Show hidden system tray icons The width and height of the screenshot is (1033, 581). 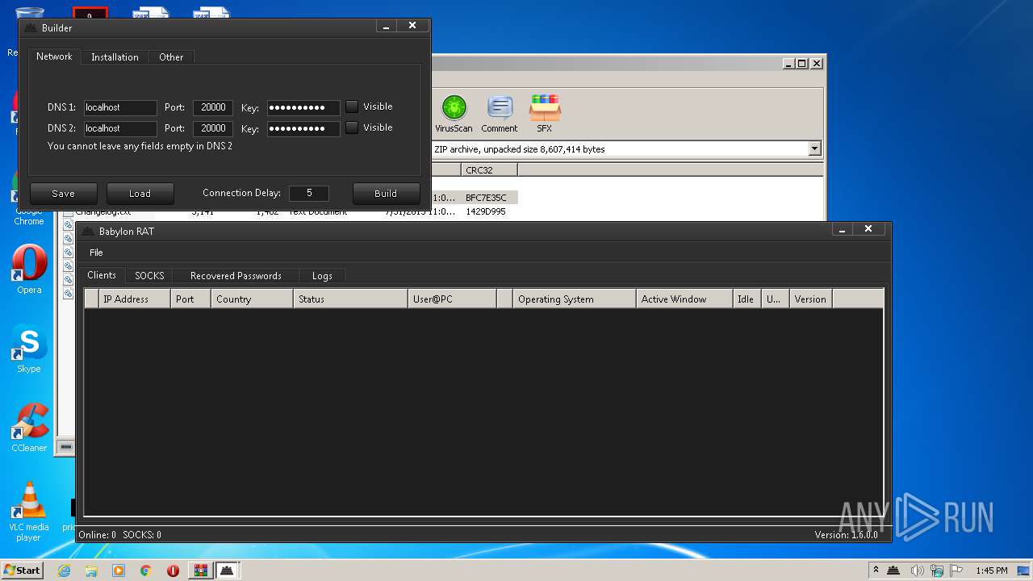[876, 571]
